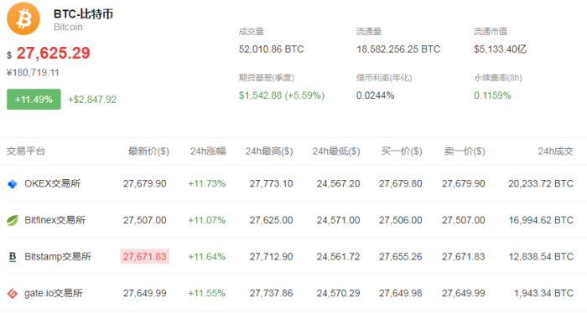Open the Bitstamp交易所 exchange link
The width and height of the screenshot is (587, 313).
click(x=58, y=257)
